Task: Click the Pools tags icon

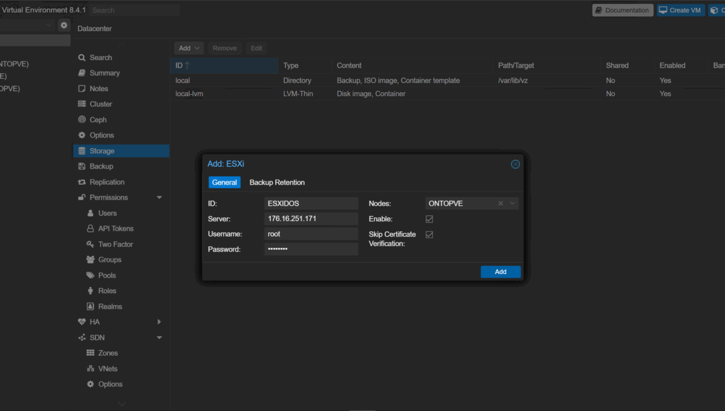Action: (x=90, y=275)
